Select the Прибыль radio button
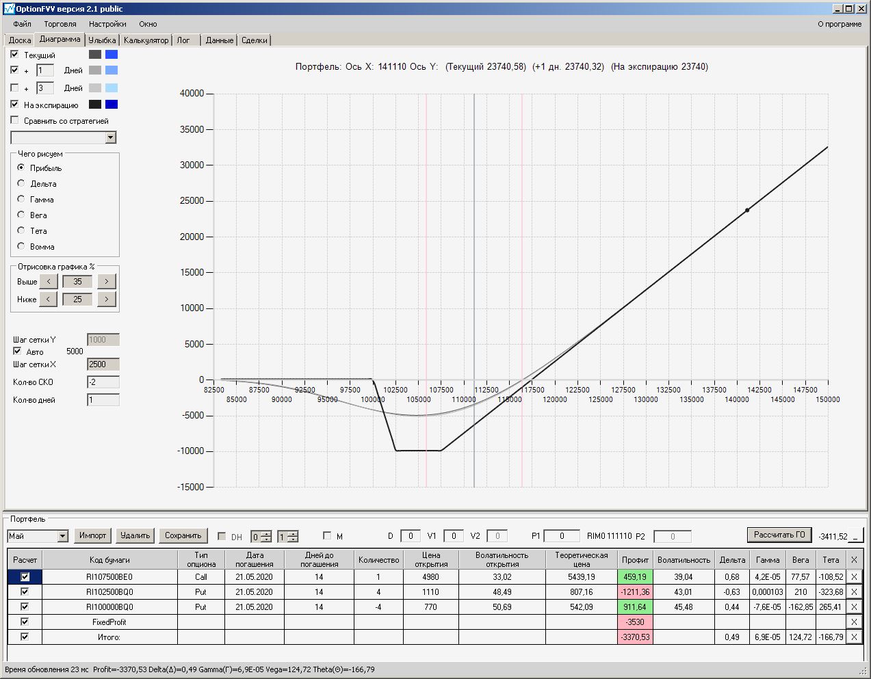Screen dimensions: 871x679 [x=21, y=168]
